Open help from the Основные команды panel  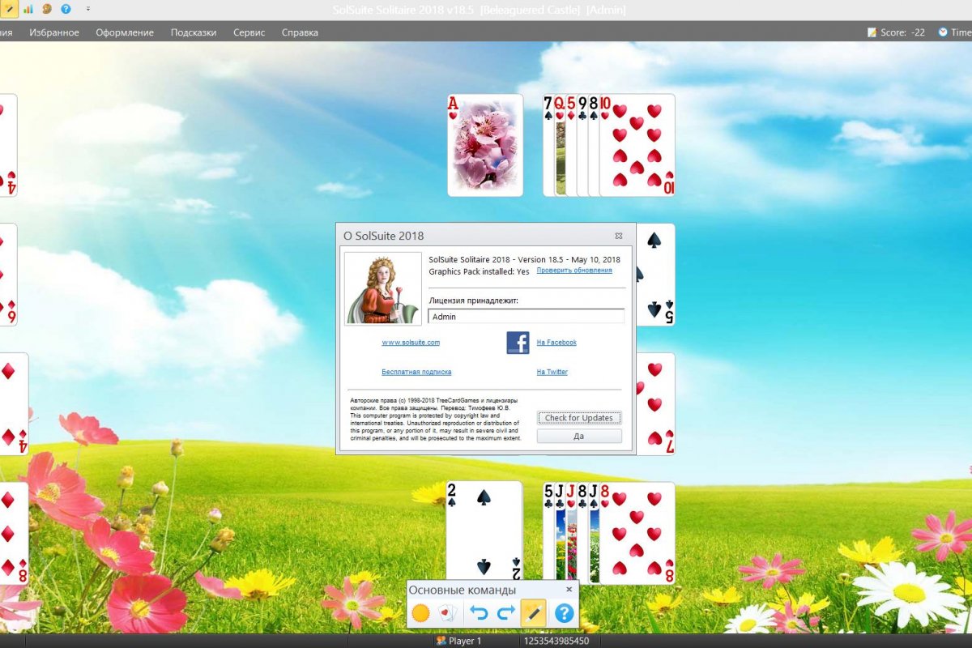click(x=564, y=613)
